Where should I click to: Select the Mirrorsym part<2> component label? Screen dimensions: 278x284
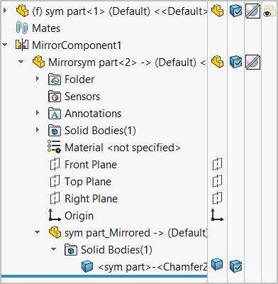(x=127, y=62)
